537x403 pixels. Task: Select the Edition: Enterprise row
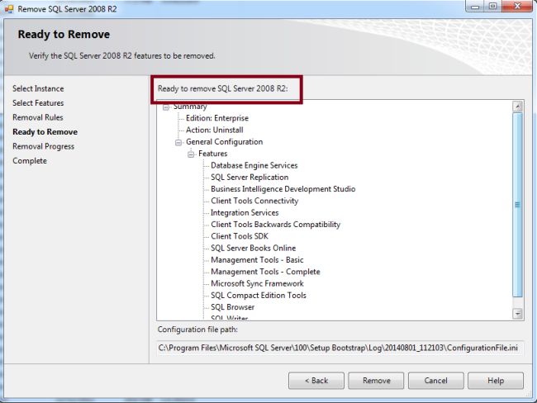[x=217, y=118]
